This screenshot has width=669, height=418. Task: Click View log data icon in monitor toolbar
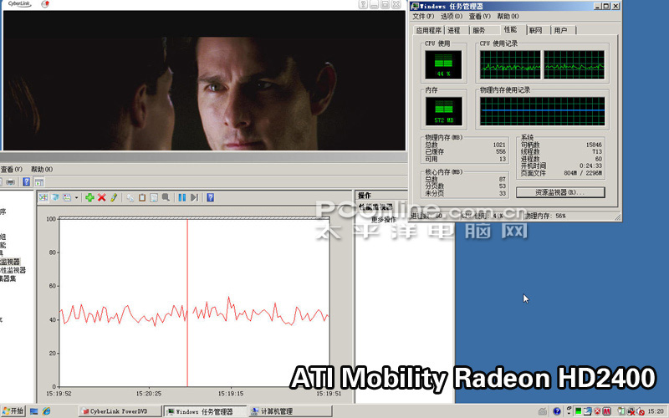pos(55,197)
